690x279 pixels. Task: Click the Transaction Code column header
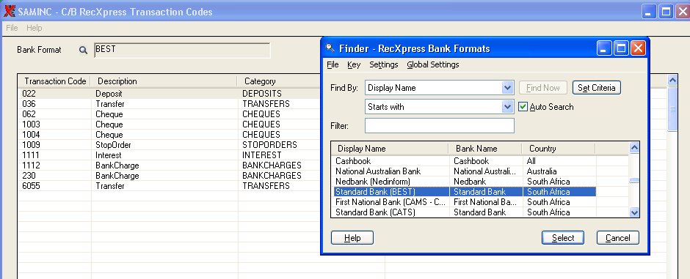coord(54,81)
